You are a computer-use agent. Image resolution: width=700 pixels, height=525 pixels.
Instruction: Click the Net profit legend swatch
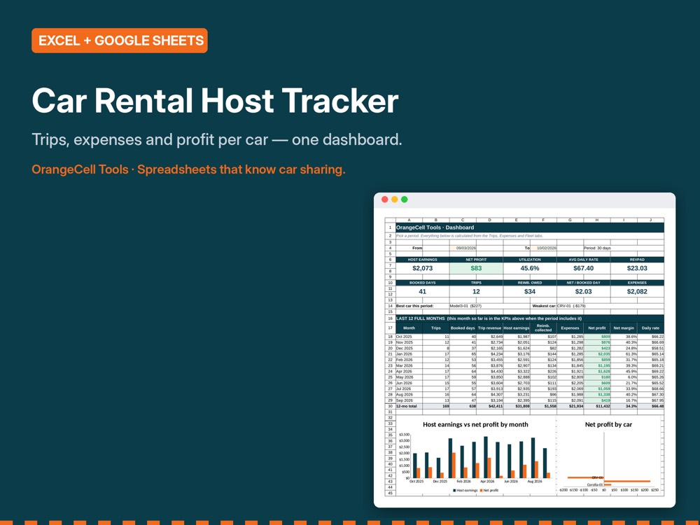click(x=482, y=490)
